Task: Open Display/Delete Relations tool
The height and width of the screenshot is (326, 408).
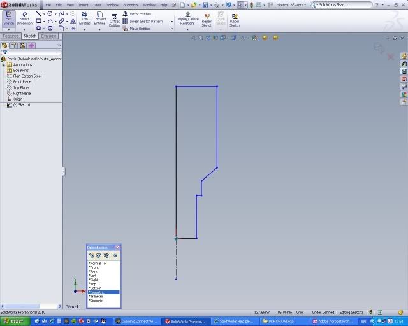Action: pos(187,18)
